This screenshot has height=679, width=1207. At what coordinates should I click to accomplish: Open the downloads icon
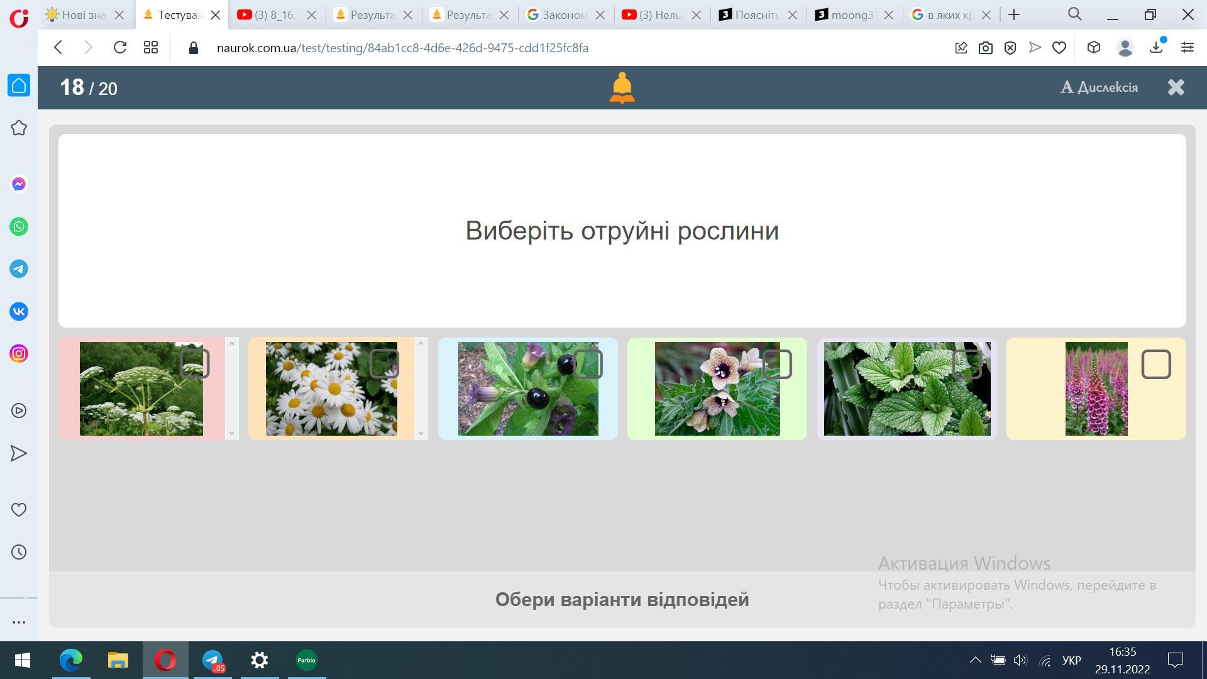[1157, 48]
